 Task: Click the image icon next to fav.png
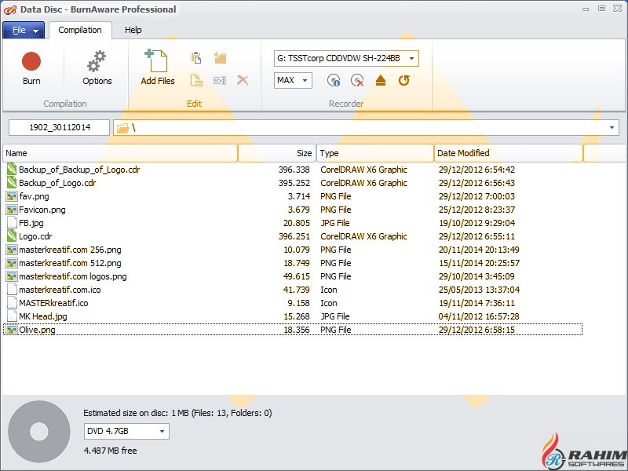tap(12, 196)
